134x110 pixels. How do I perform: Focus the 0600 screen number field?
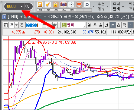(x=11, y=7)
